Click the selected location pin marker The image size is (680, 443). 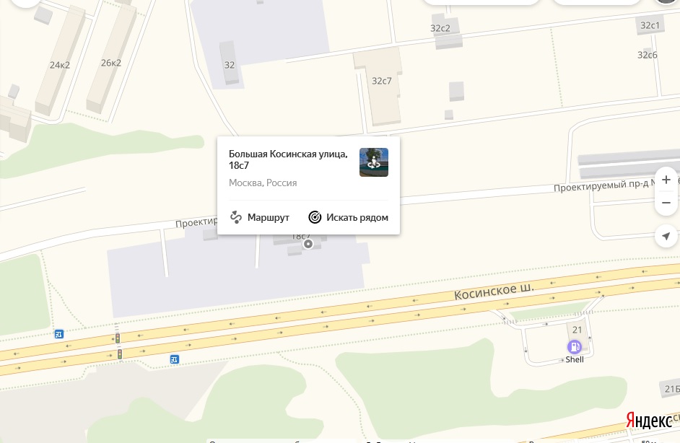point(308,244)
